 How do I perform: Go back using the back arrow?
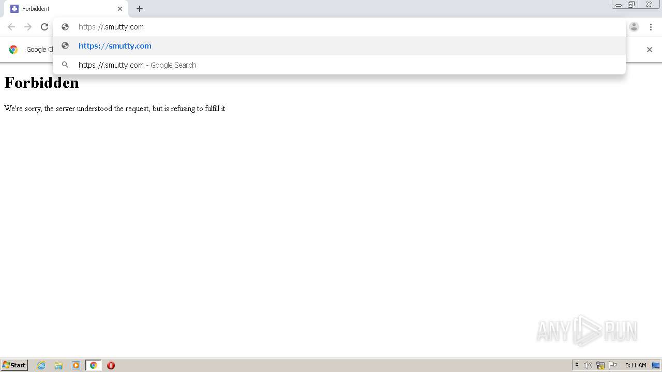(11, 27)
